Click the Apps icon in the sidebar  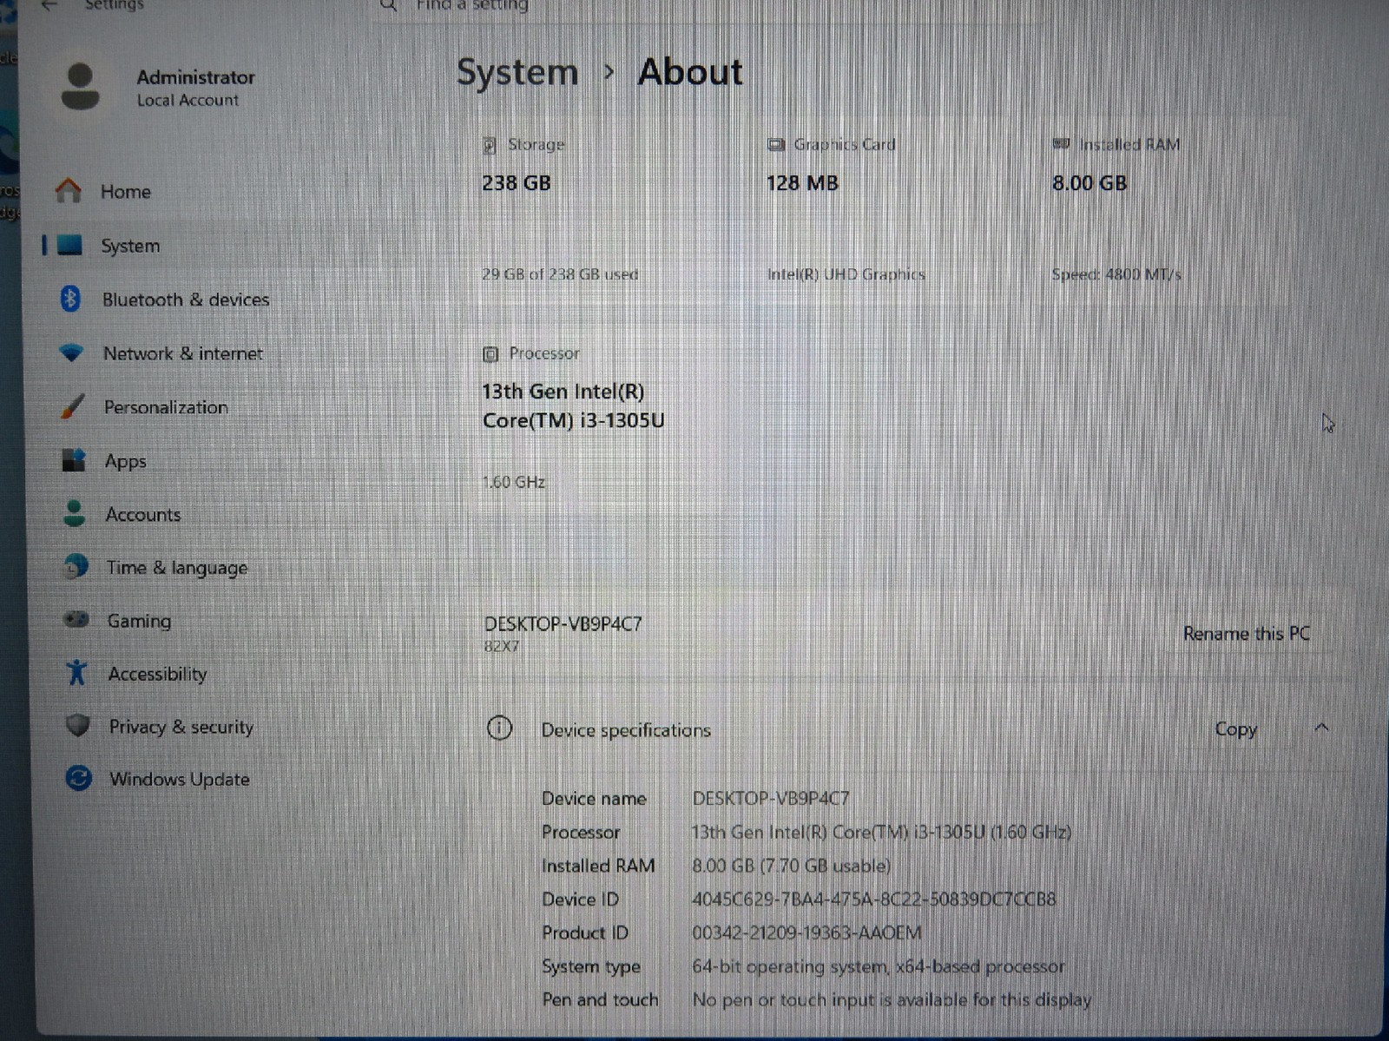(x=74, y=460)
